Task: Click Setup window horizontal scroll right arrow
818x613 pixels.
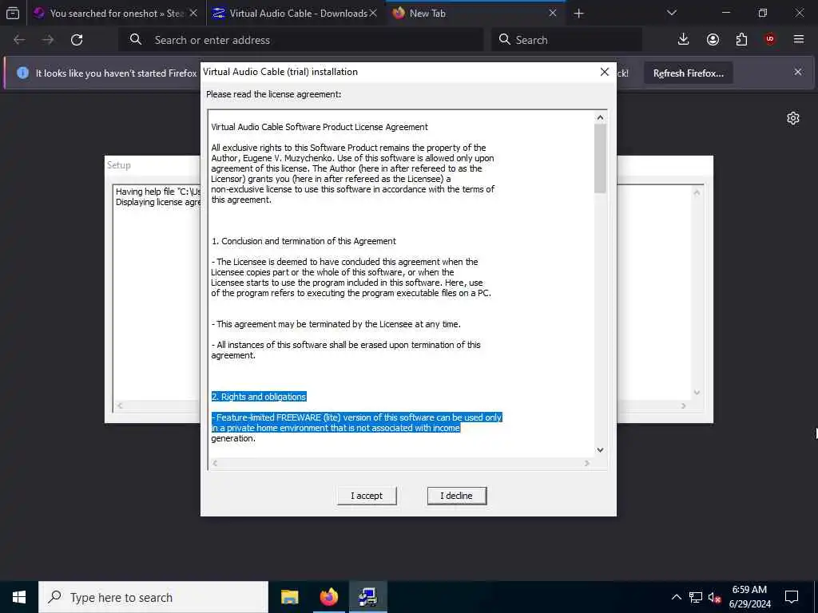Action: click(684, 405)
